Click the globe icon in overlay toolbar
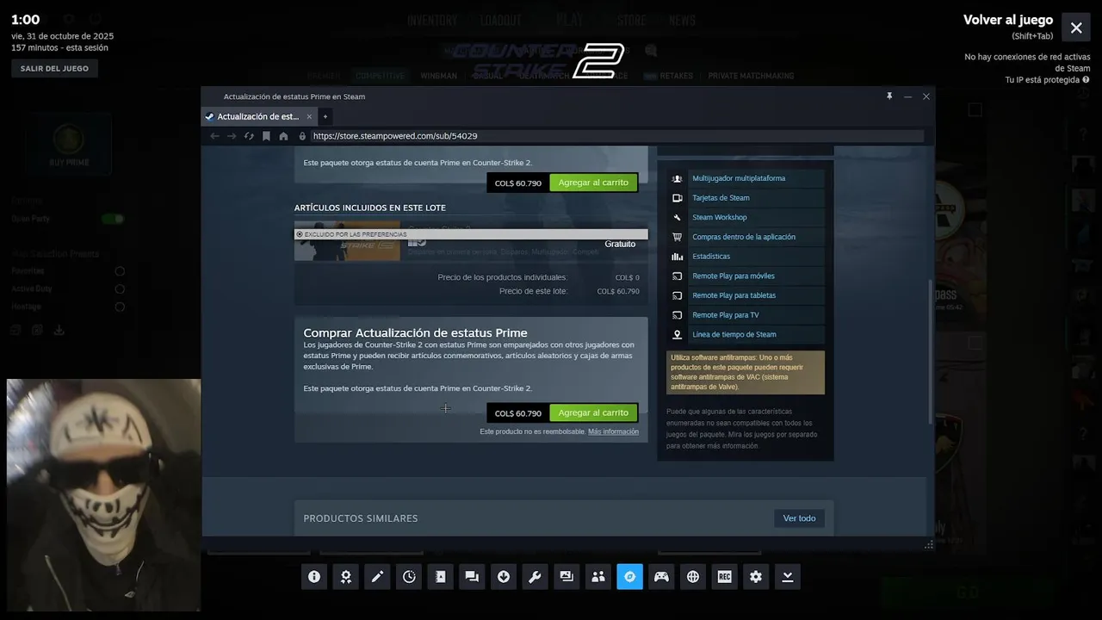The image size is (1102, 620). pos(693,577)
